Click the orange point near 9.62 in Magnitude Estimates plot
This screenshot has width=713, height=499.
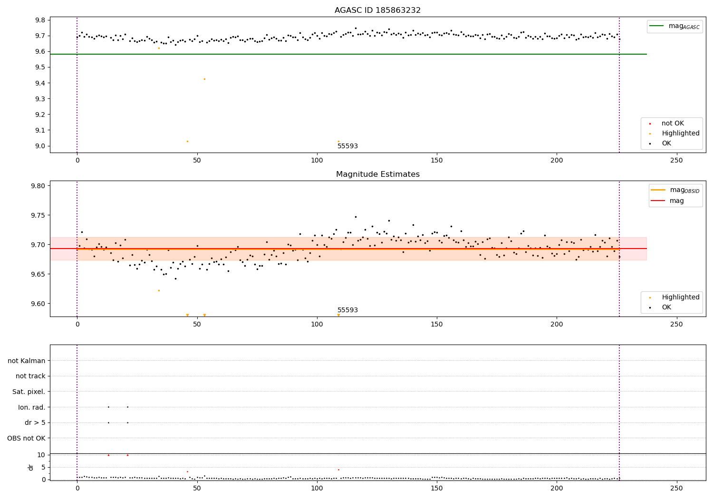[159, 290]
